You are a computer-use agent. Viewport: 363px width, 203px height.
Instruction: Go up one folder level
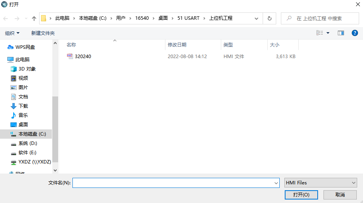34,19
